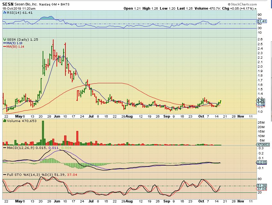Viewport: 272px width, 205px height.
Task: Click the SESN ticker symbol title
Action: pos(8,4)
